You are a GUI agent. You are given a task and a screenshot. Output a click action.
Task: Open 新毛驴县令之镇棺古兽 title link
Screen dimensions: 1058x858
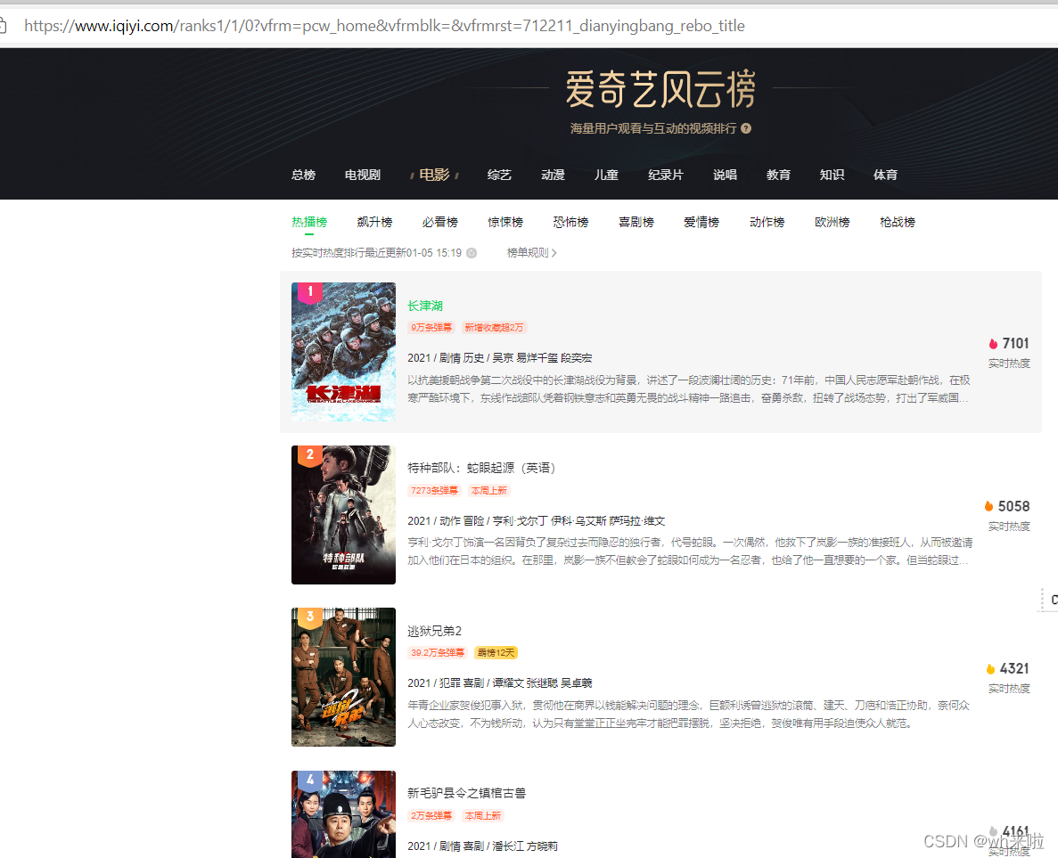pyautogui.click(x=466, y=793)
